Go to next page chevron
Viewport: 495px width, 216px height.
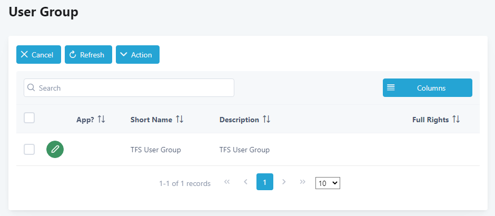click(x=284, y=182)
